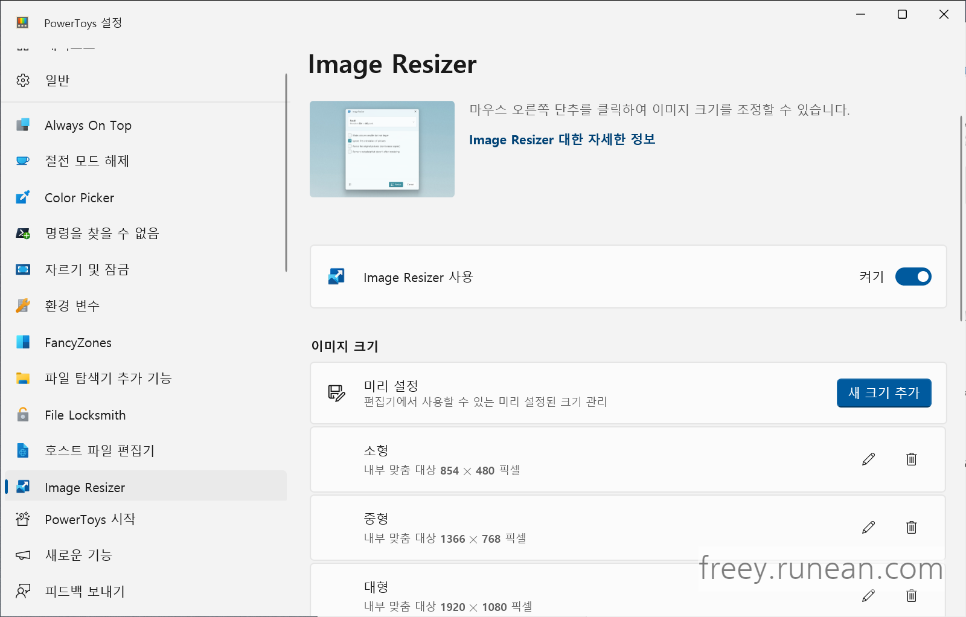Turn off the Image Resizer 사용 toggle
This screenshot has height=617, width=966.
pyautogui.click(x=913, y=277)
